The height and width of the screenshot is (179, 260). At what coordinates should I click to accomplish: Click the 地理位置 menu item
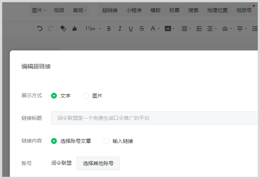pos(217,10)
